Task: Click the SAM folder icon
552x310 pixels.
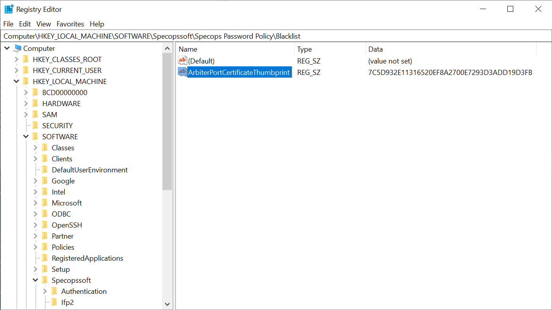Action: click(36, 115)
